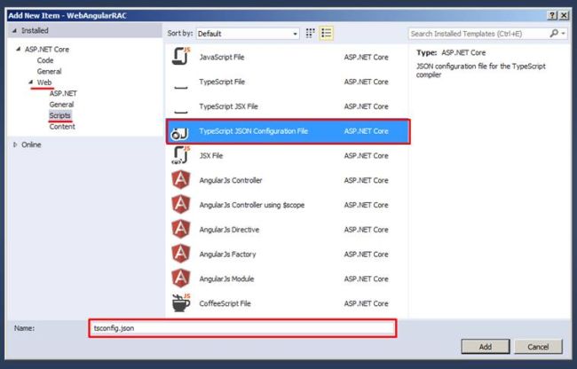
Task: Select AngularJs Module template name
Action: [x=226, y=279]
